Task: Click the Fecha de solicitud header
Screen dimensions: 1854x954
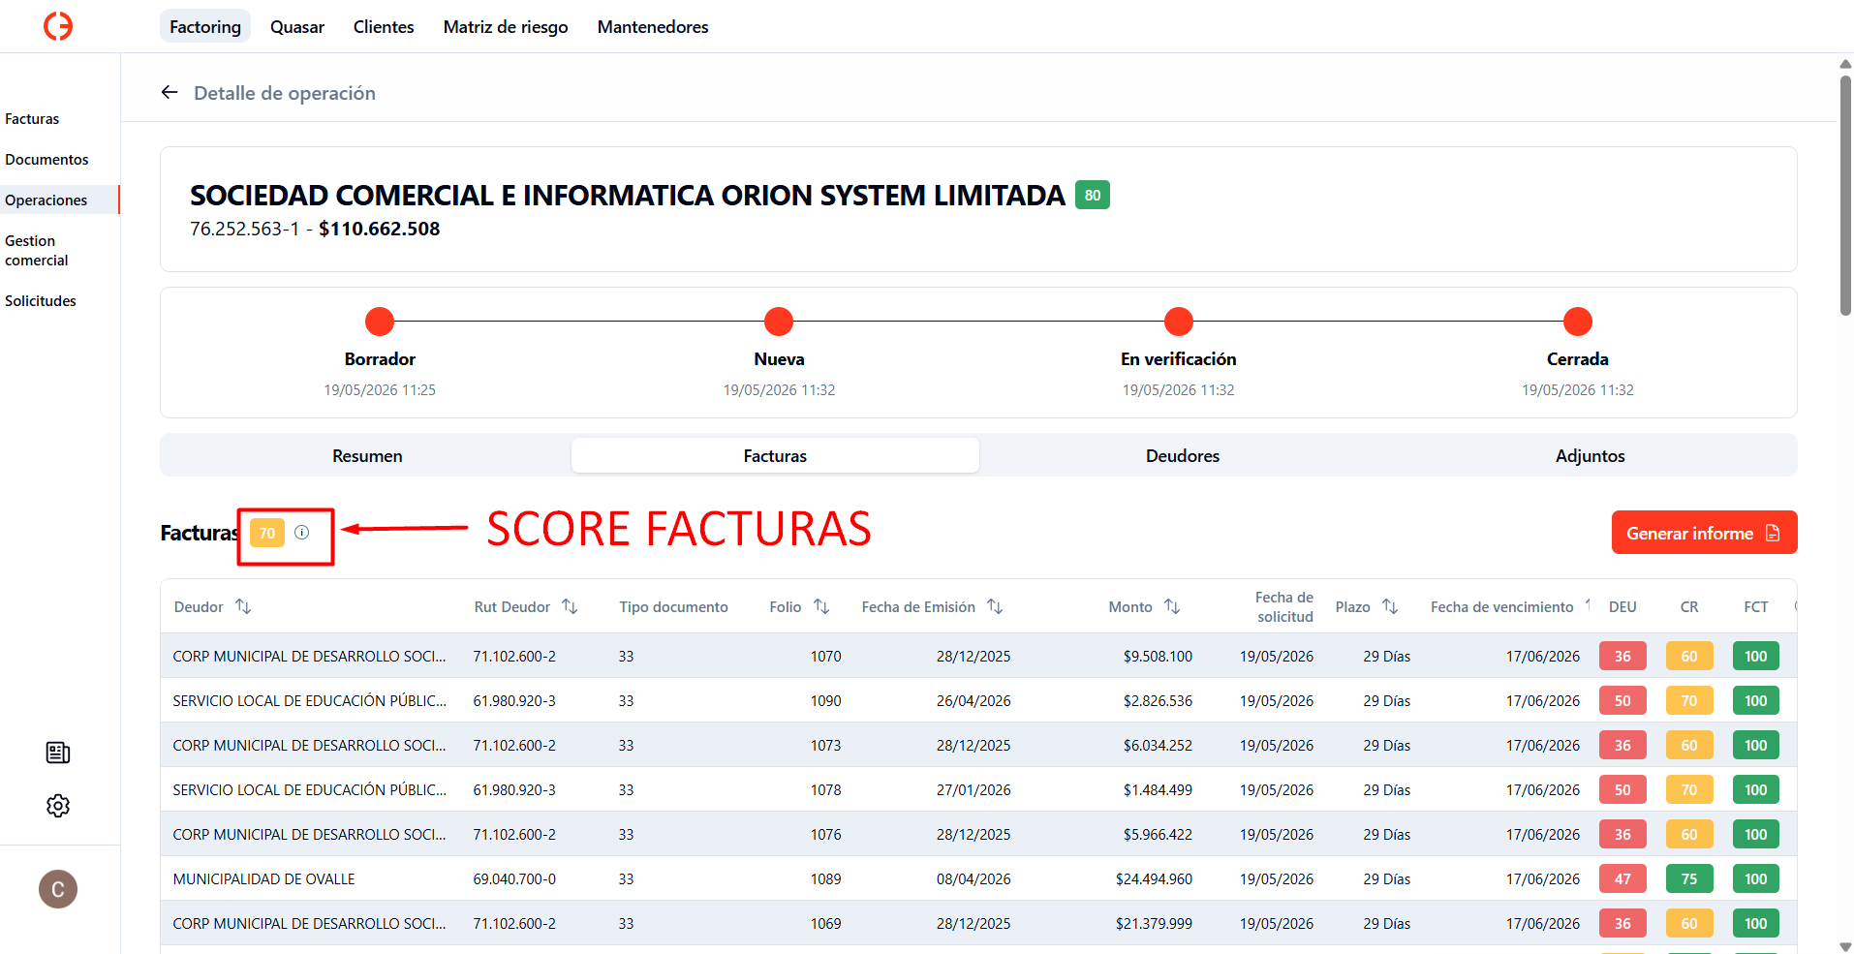Action: click(1284, 606)
